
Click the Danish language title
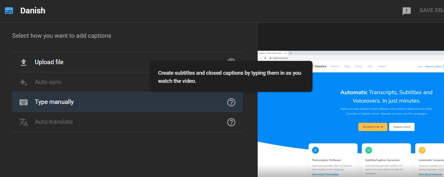(x=33, y=11)
